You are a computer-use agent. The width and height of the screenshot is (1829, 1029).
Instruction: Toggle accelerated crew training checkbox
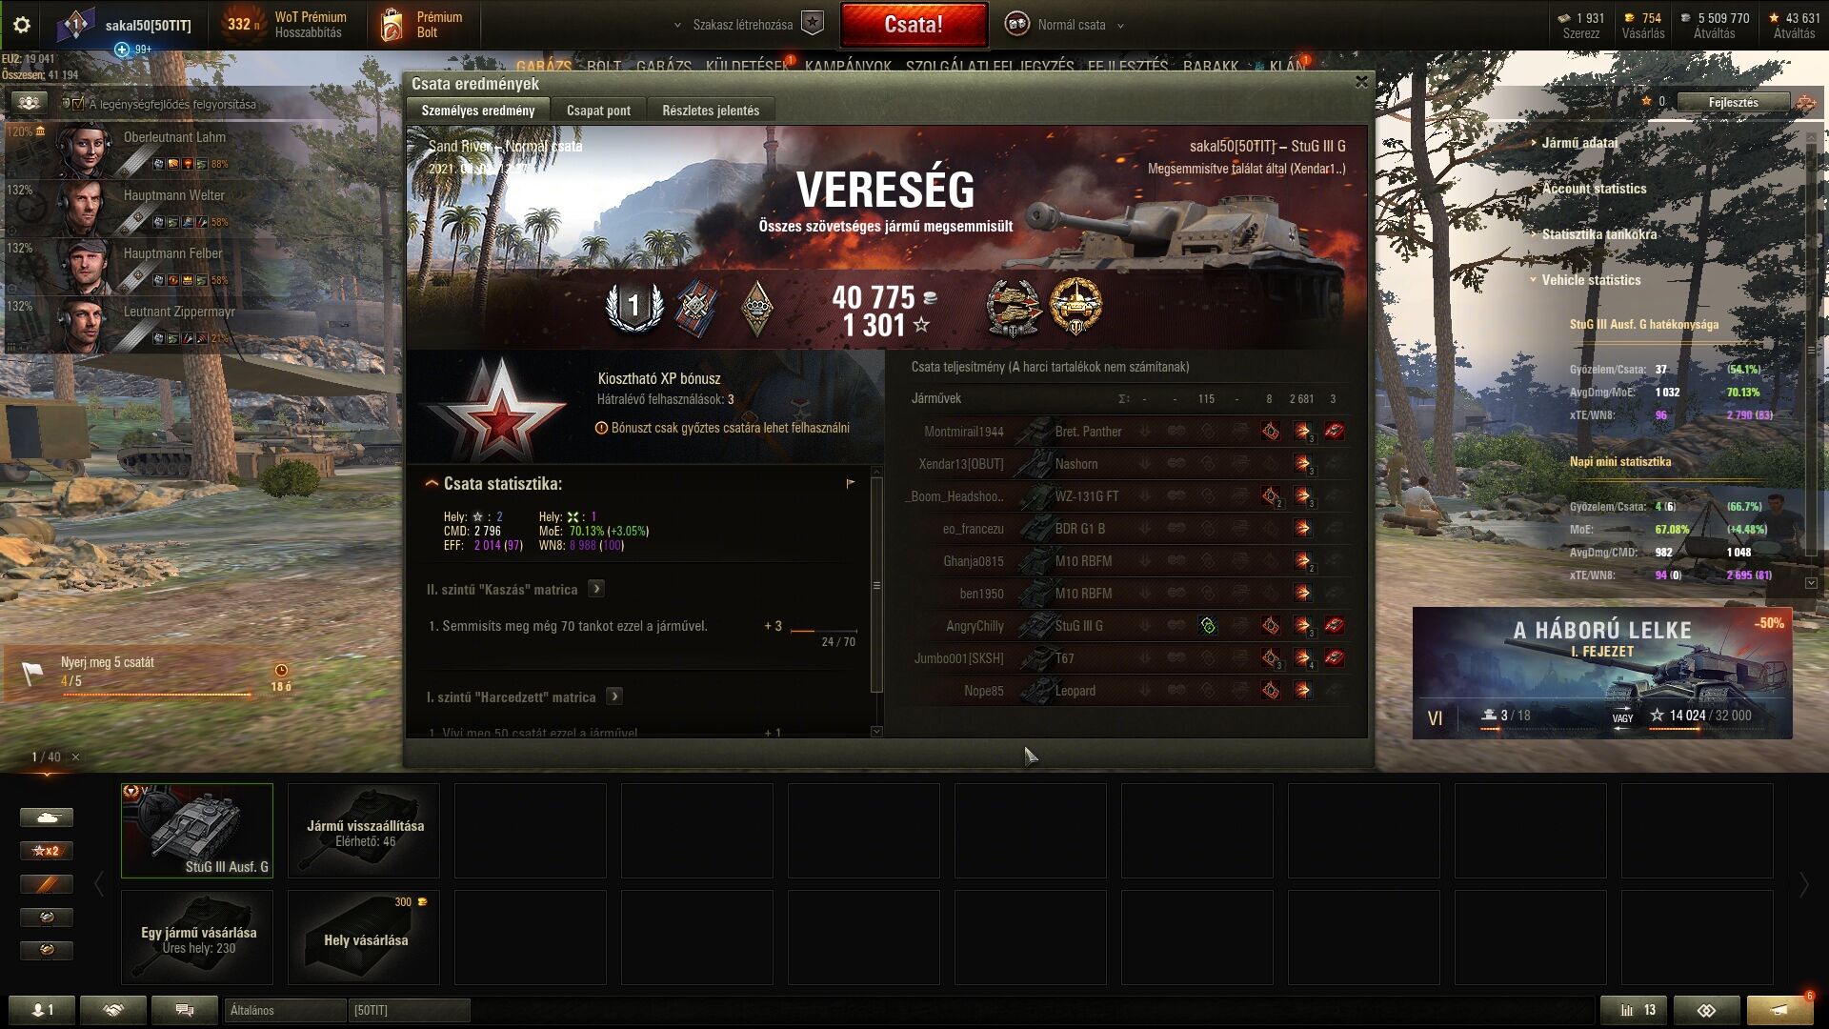[77, 104]
